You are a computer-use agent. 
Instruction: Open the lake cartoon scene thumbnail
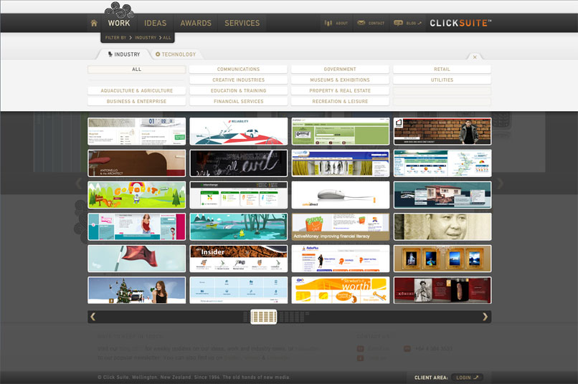click(239, 227)
